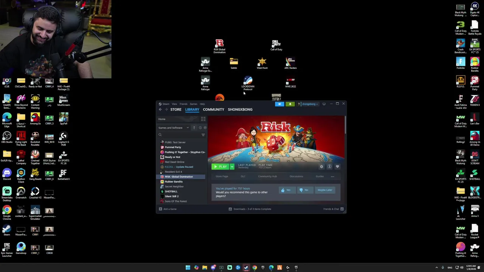
Task: Open the DLC link
Action: 243,176
